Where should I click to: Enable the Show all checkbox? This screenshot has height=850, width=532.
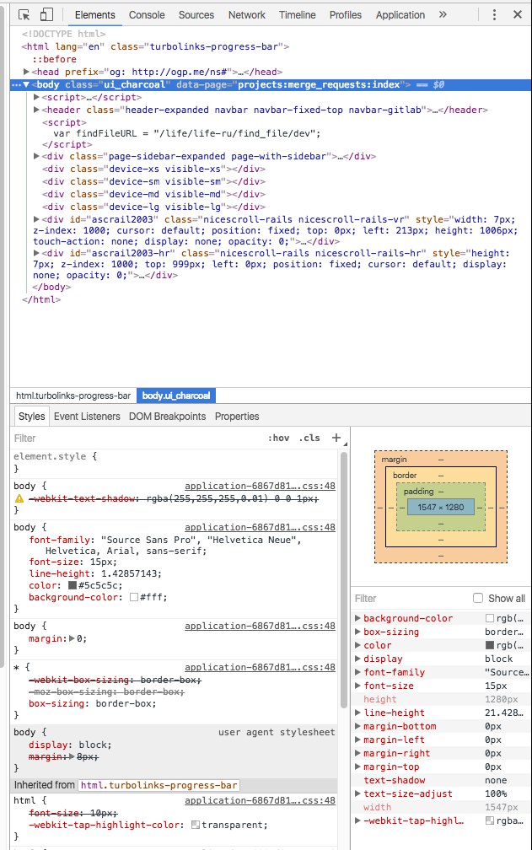coord(478,598)
